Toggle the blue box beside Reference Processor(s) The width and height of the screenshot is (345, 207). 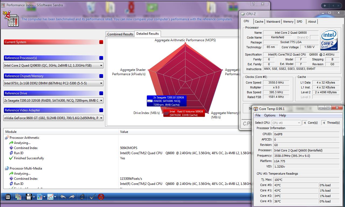(x=101, y=58)
